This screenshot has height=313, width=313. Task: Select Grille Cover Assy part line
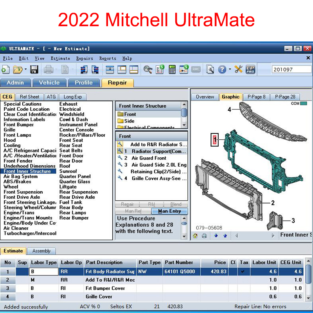pyautogui.click(x=152, y=178)
